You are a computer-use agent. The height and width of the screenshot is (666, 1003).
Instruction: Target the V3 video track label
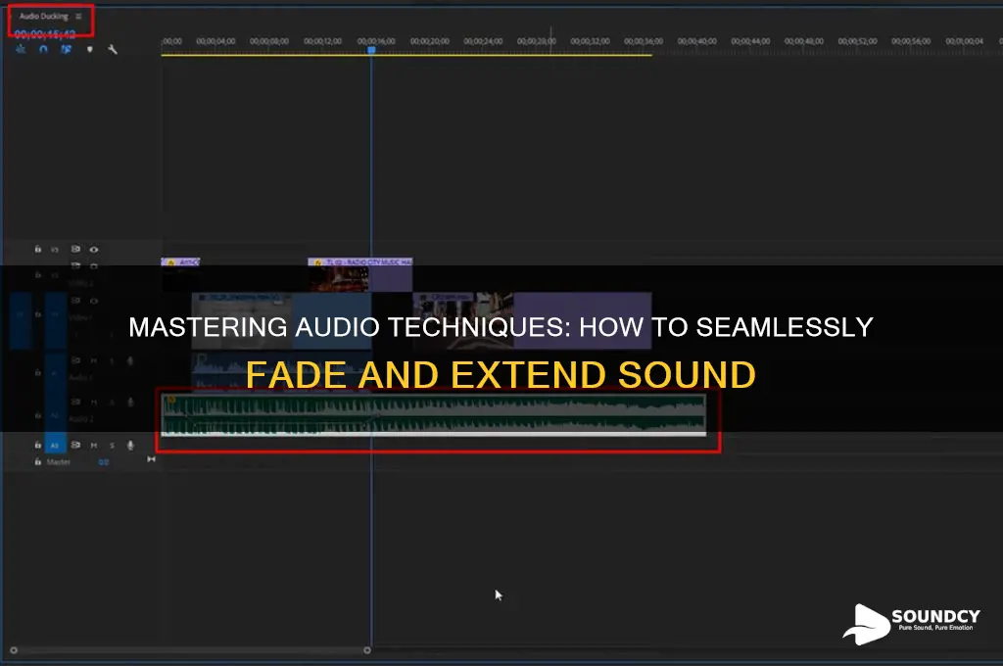pos(55,250)
